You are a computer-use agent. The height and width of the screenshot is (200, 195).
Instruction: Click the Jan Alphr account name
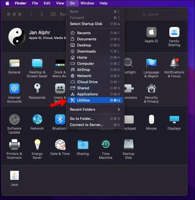pyautogui.click(x=40, y=32)
